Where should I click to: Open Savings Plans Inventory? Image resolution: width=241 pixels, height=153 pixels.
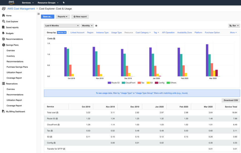pos(11,56)
